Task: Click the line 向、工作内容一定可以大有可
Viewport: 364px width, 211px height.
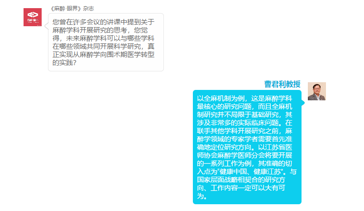Action: pos(241,188)
